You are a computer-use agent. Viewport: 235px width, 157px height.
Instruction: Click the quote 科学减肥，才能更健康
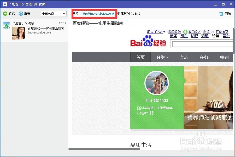click(x=155, y=110)
